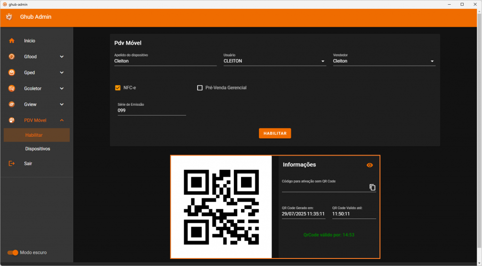482x266 pixels.
Task: Click the Sair logout icon
Action: 12,164
